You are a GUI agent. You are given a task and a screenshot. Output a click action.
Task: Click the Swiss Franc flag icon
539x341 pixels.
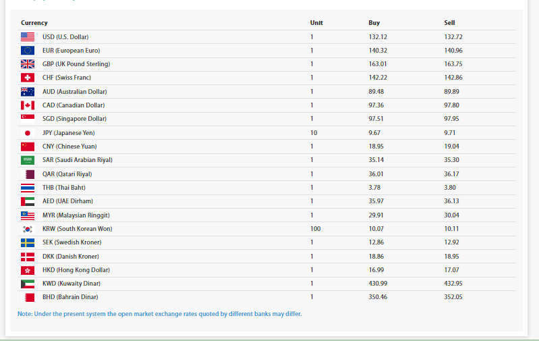pos(28,78)
